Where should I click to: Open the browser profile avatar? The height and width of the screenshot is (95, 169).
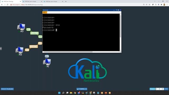[x=164, y=5]
